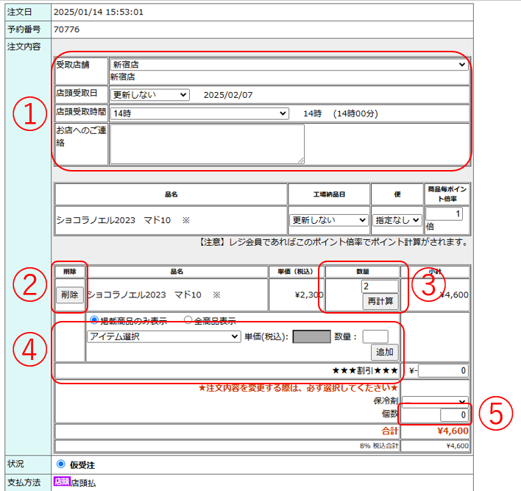The image size is (521, 491).
Task: Select the 掲載商品のみ表示 radio button
Action: pyautogui.click(x=93, y=320)
